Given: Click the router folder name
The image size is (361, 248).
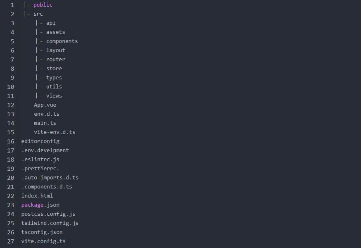Looking at the screenshot, I should [55, 60].
